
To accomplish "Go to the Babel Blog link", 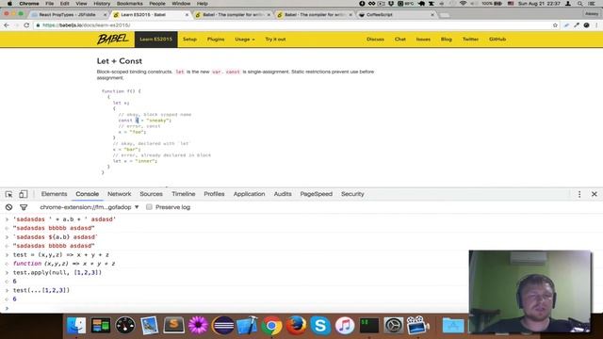I will tap(446, 40).
